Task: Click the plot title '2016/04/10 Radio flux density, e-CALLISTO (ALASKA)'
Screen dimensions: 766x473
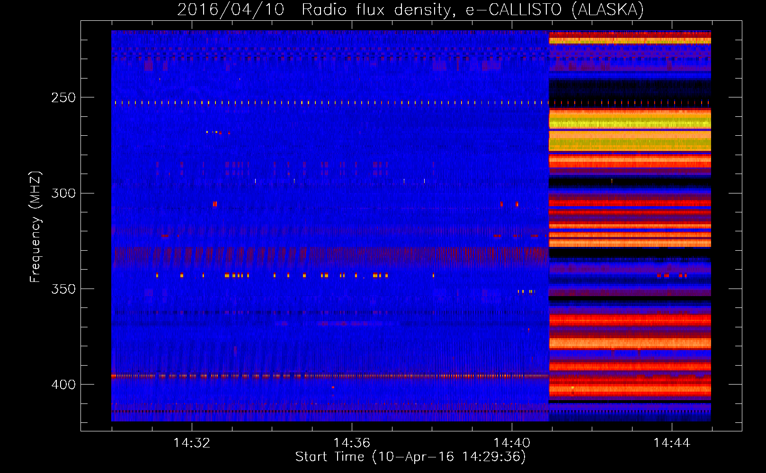Action: 410,9
